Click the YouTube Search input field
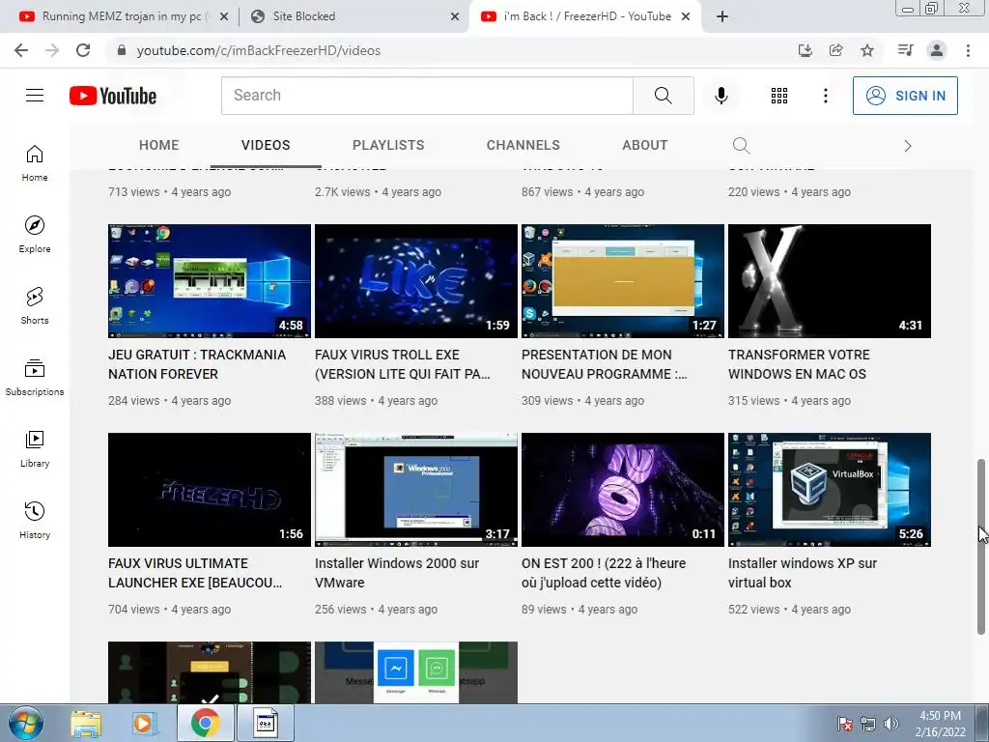989x742 pixels. pos(427,96)
